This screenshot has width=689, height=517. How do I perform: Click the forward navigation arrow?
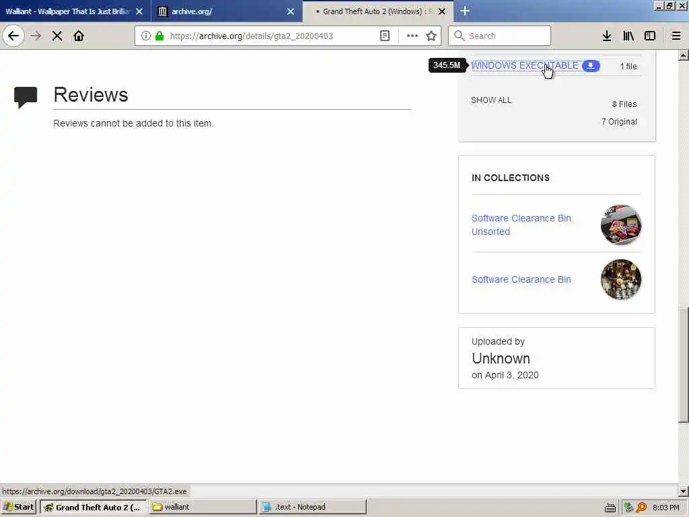(x=36, y=36)
